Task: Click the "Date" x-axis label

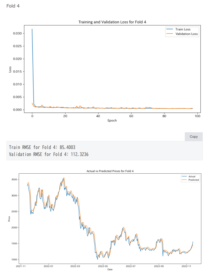Action: tap(110, 269)
